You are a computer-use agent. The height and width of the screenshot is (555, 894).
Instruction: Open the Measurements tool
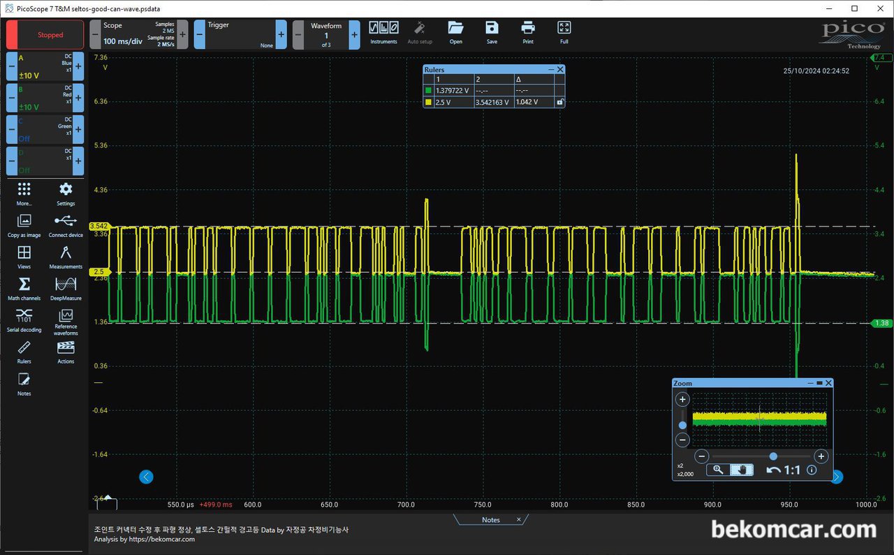[x=66, y=257]
